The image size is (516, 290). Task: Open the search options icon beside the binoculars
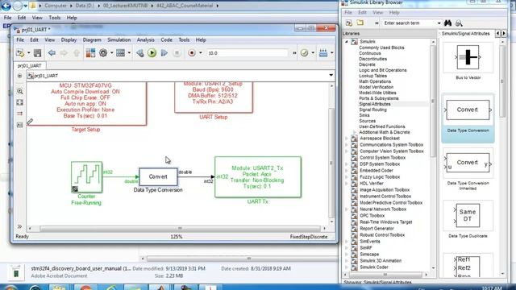pyautogui.click(x=459, y=23)
